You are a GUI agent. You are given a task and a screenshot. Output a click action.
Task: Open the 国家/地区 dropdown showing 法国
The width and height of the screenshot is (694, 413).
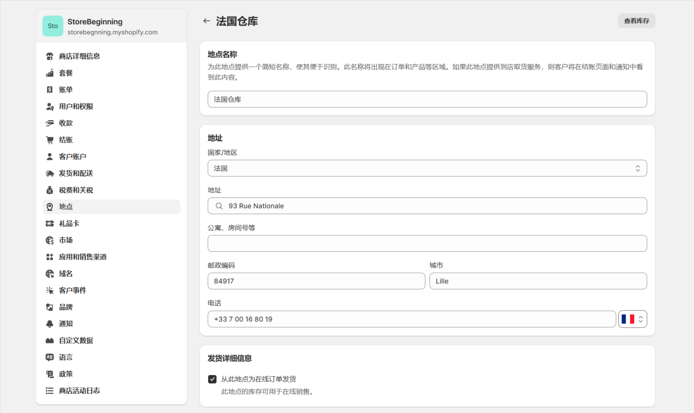click(427, 168)
